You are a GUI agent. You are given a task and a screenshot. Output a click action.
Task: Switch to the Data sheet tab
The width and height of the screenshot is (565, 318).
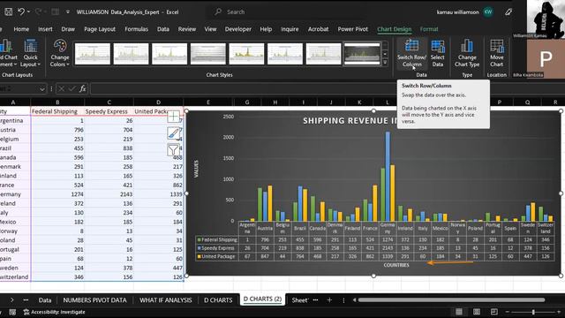(45, 300)
